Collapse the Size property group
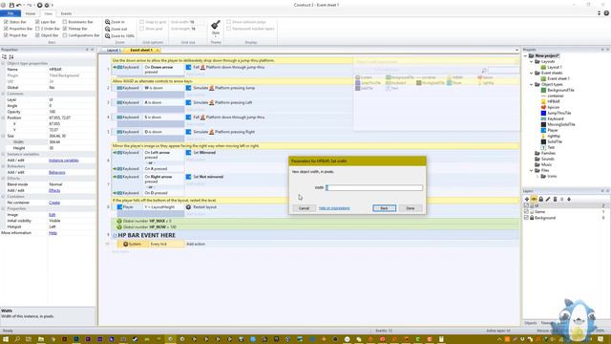The width and height of the screenshot is (611, 344). [x=3, y=136]
